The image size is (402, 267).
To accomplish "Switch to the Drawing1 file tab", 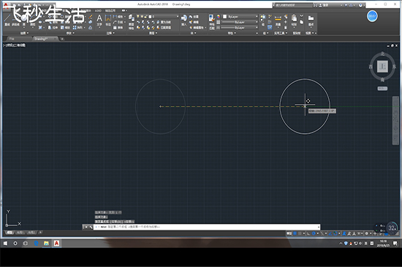I will pyautogui.click(x=45, y=39).
